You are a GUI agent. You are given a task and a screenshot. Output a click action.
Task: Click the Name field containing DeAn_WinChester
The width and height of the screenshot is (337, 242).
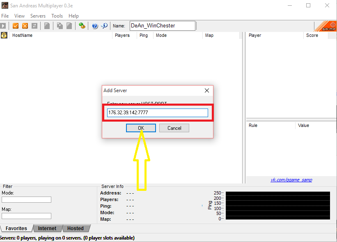[163, 26]
